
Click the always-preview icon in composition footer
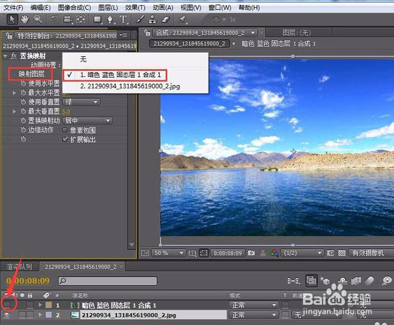[145, 253]
